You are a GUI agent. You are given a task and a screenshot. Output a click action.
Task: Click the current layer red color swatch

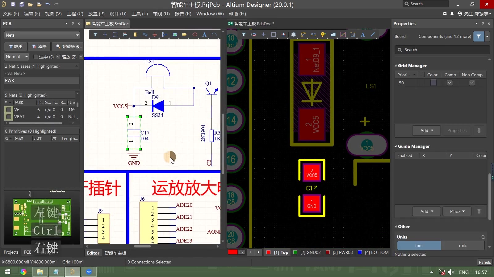232,252
